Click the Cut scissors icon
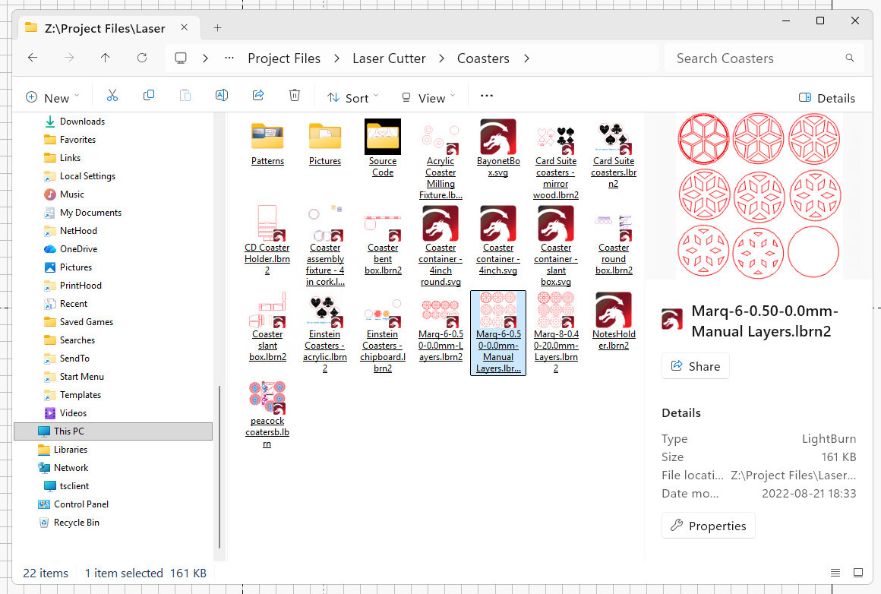The width and height of the screenshot is (881, 594). [x=112, y=96]
